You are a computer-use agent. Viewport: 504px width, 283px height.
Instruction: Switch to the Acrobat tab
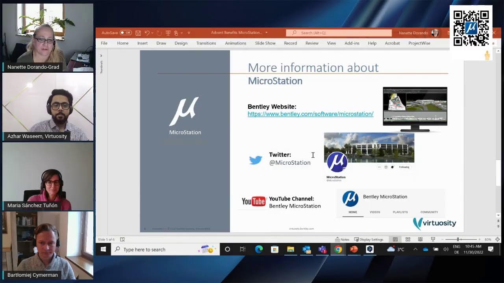[x=393, y=43]
